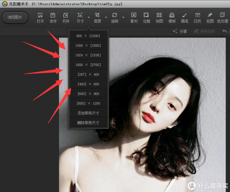
Task: Choose the 800 × [1200] size preset
Action: [x=88, y=36]
